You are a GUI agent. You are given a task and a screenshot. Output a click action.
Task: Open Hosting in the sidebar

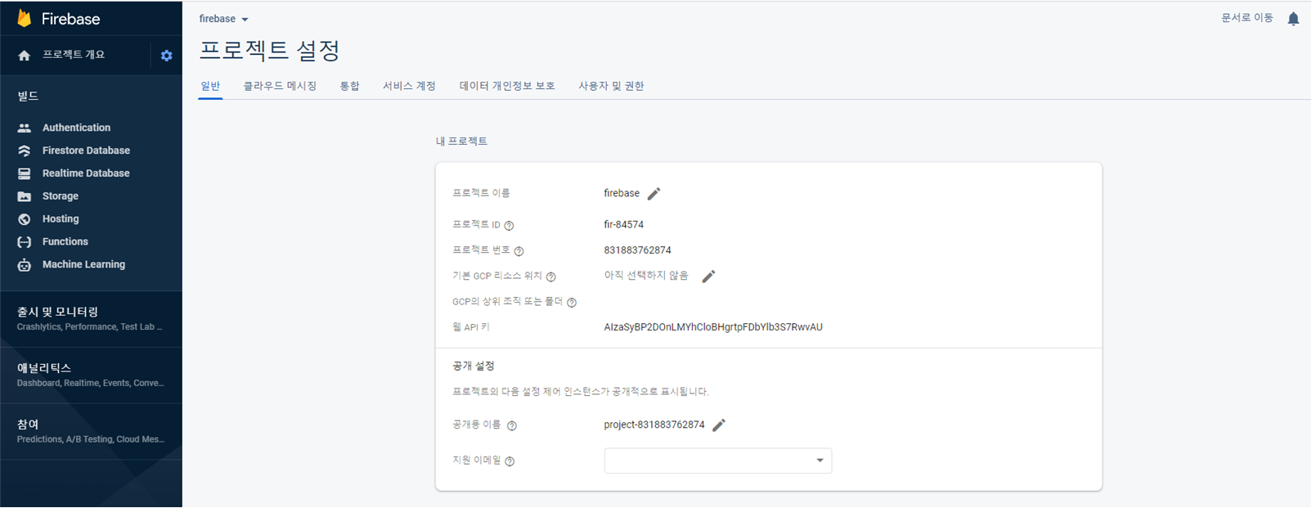click(x=61, y=219)
